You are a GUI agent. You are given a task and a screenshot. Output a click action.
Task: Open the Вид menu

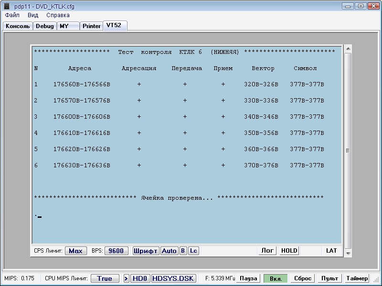point(33,15)
